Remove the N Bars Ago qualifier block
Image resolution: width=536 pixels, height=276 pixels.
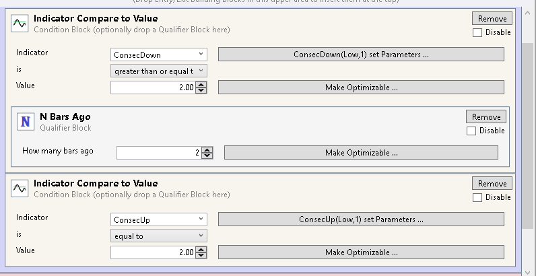point(485,116)
